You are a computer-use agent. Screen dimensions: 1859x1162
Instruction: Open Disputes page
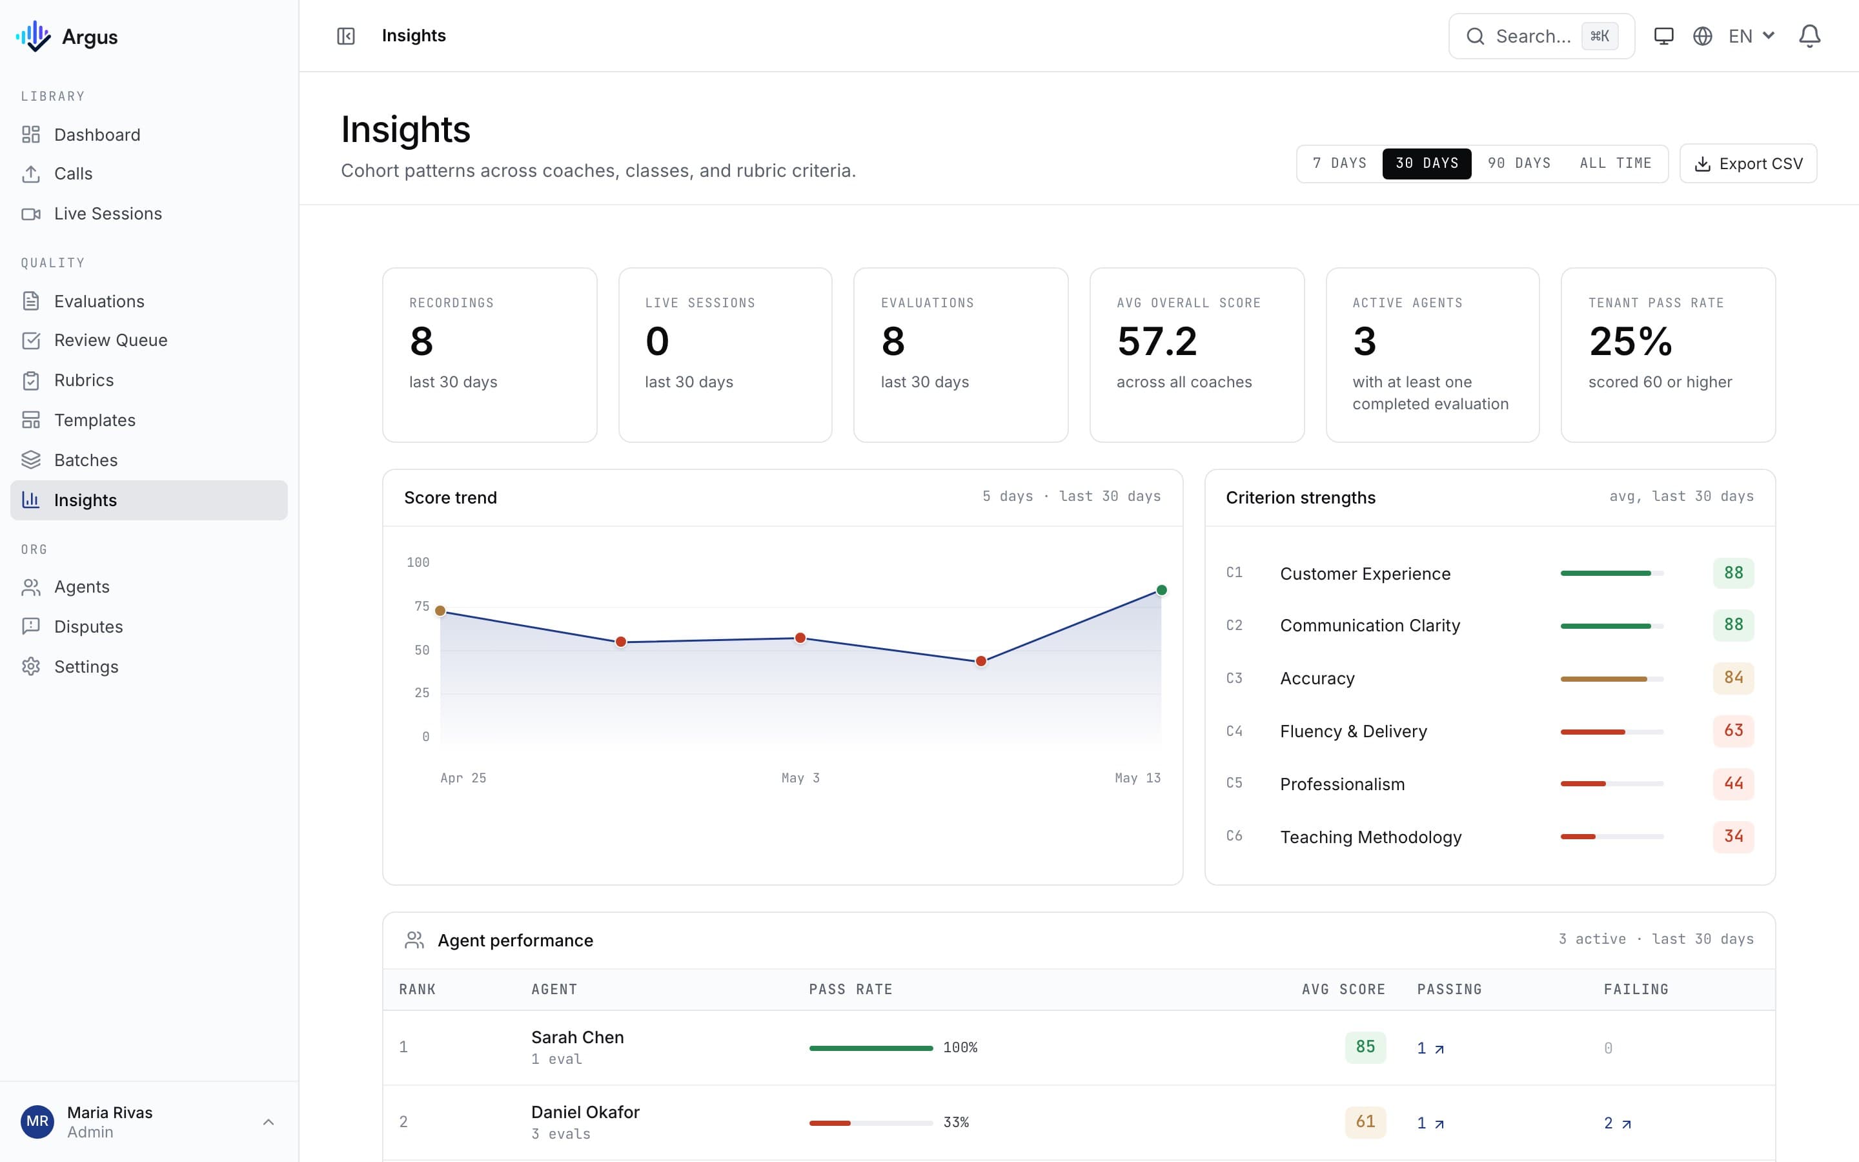[x=149, y=627]
